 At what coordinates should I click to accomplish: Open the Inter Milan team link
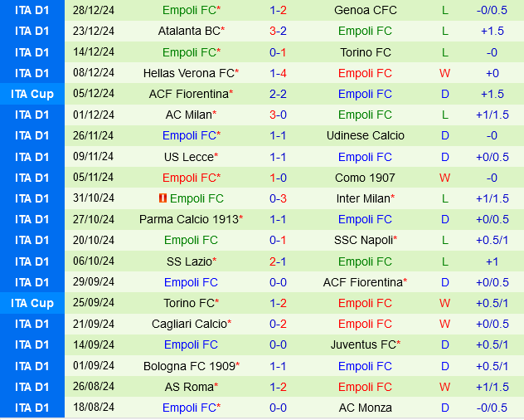point(363,198)
